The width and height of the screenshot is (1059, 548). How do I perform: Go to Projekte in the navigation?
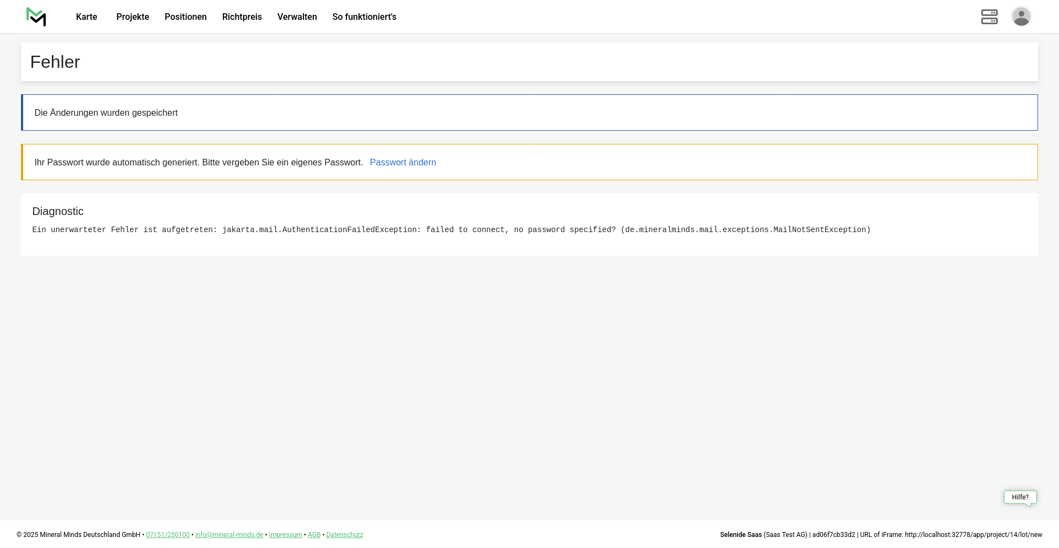click(x=132, y=17)
